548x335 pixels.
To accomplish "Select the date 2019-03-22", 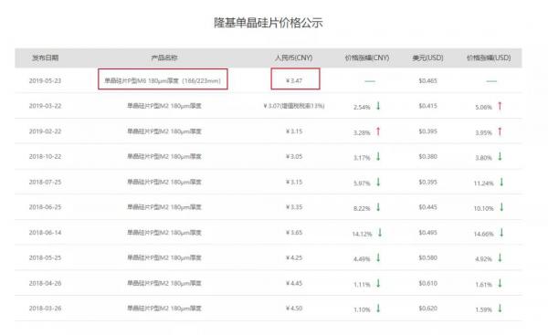I will click(x=45, y=106).
